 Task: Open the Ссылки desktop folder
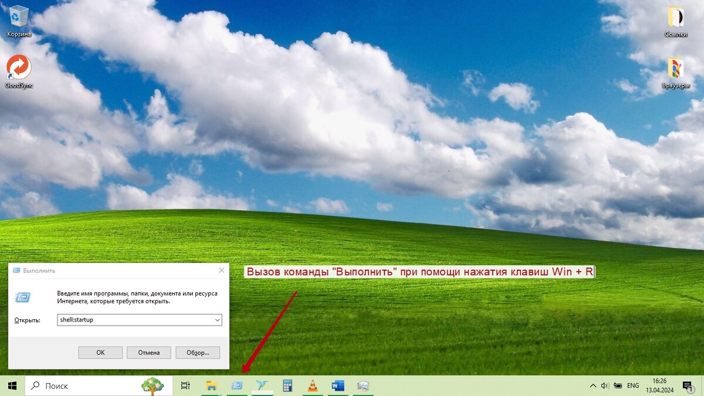click(676, 21)
